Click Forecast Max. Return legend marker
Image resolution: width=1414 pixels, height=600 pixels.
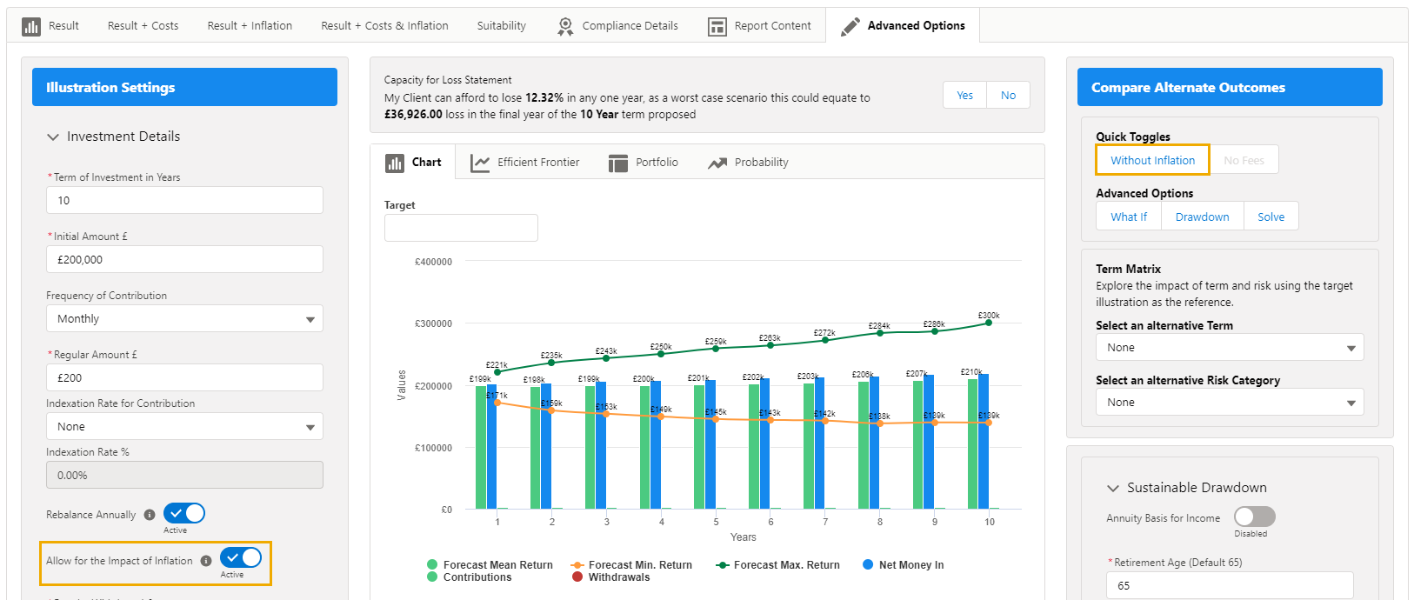[722, 565]
